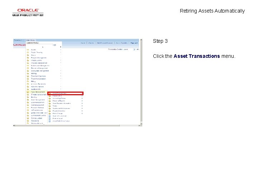This screenshot has height=194, width=258.
Task: Open the Financial Reports submenu
Action: [x=58, y=101]
